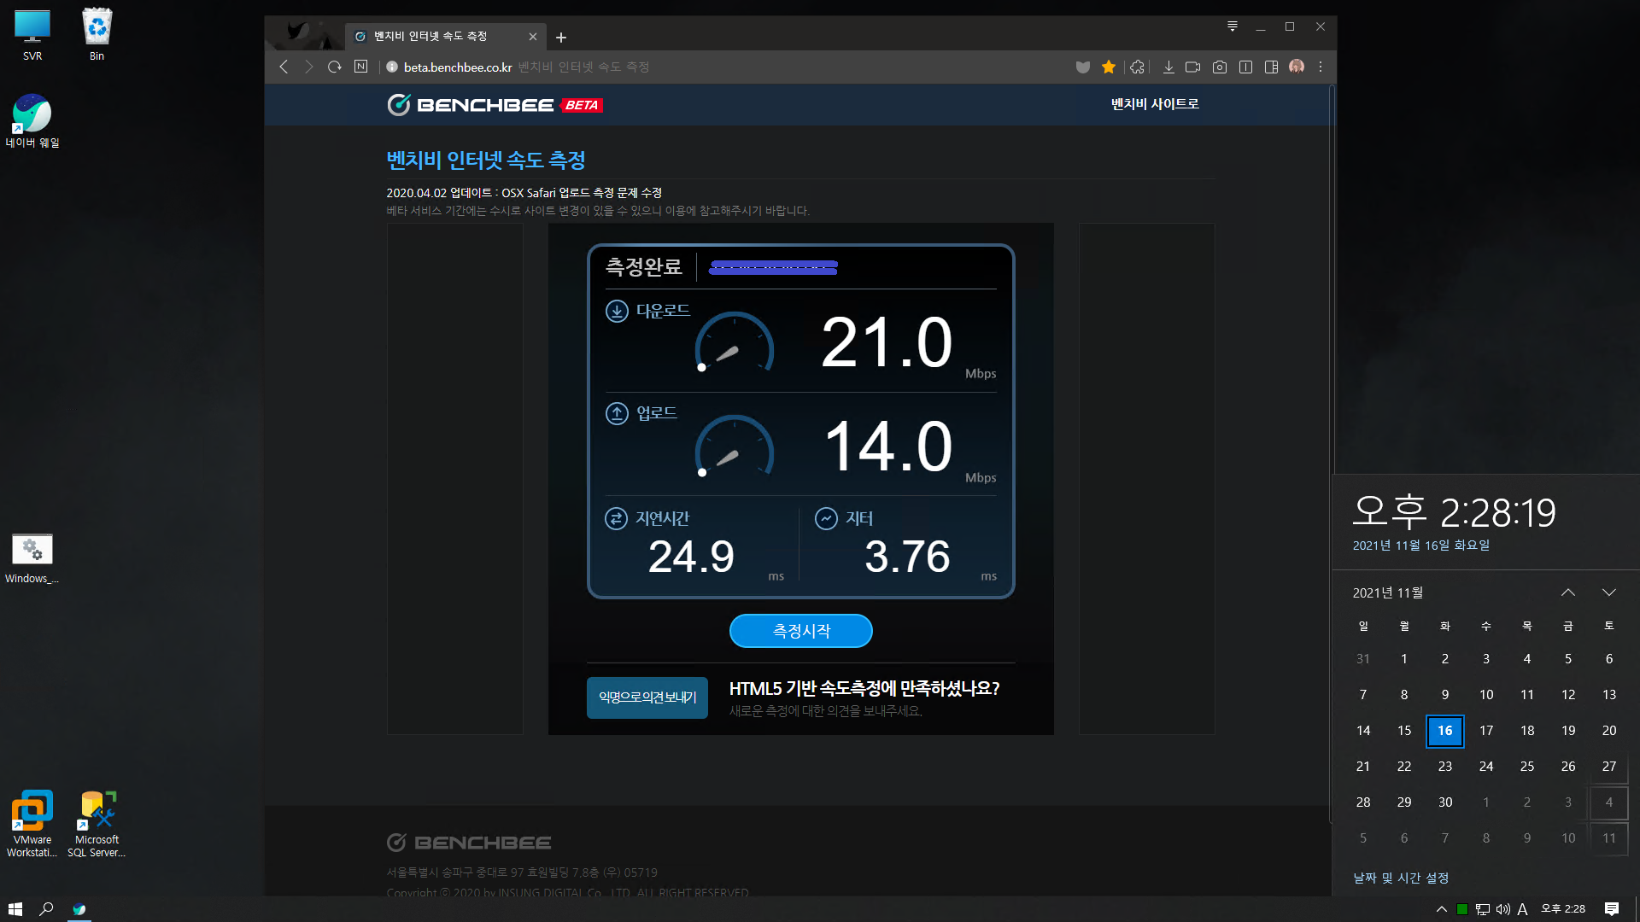Open the user profile avatar
Image resolution: width=1640 pixels, height=922 pixels.
click(1297, 67)
